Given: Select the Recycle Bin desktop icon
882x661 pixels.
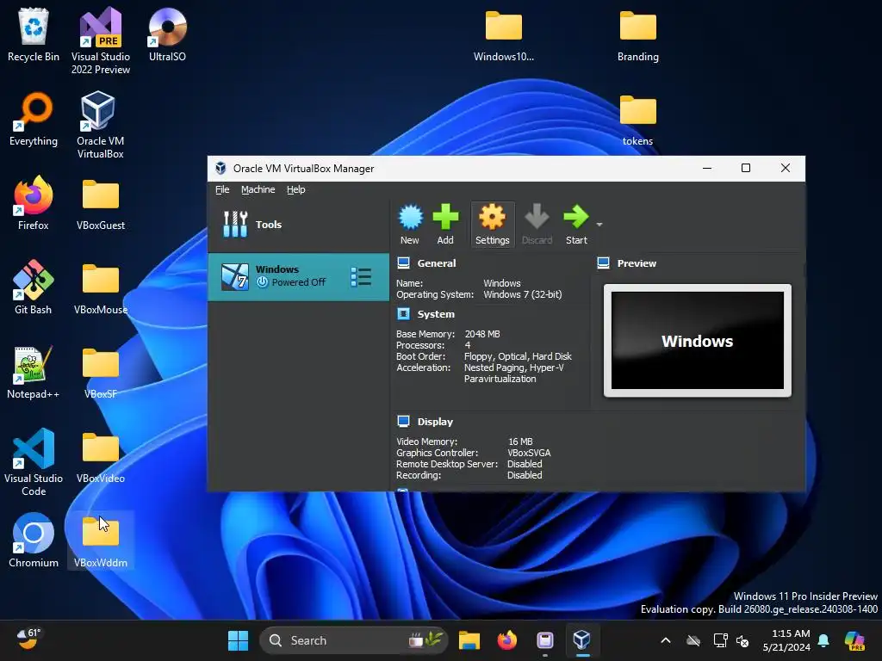Looking at the screenshot, I should point(34,34).
